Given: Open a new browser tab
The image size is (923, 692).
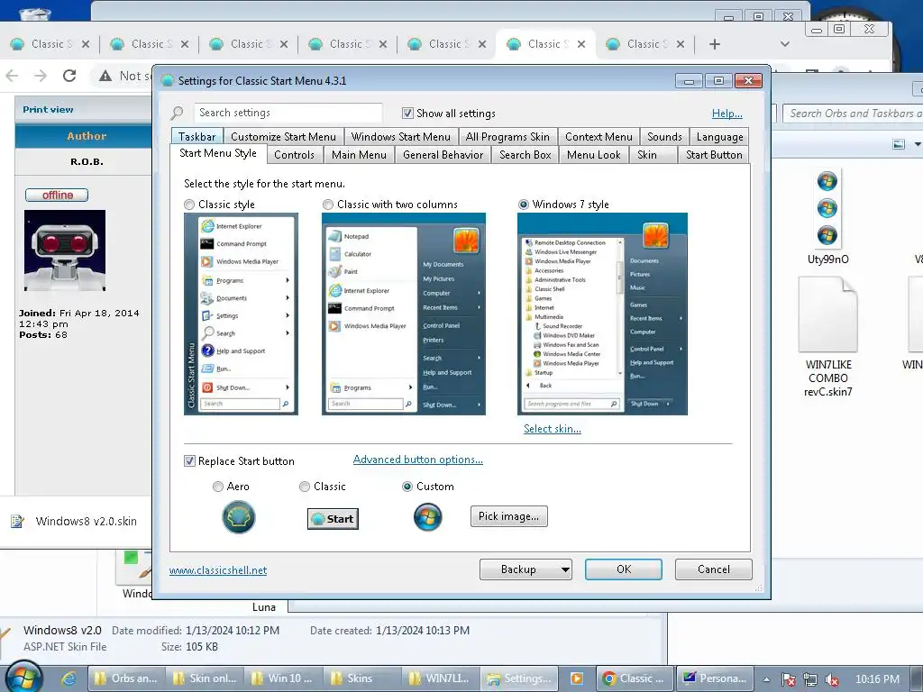Looking at the screenshot, I should 715,44.
